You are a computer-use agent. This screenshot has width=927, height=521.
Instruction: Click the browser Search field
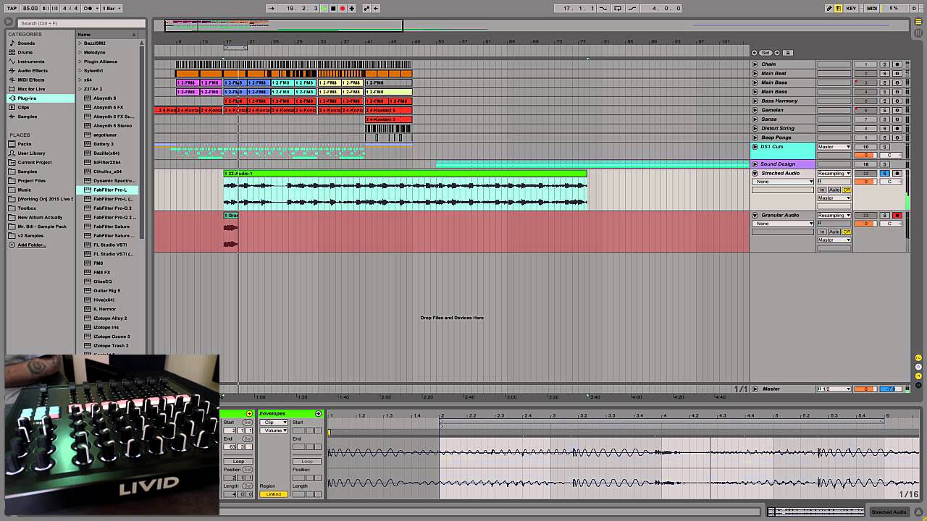[81, 23]
